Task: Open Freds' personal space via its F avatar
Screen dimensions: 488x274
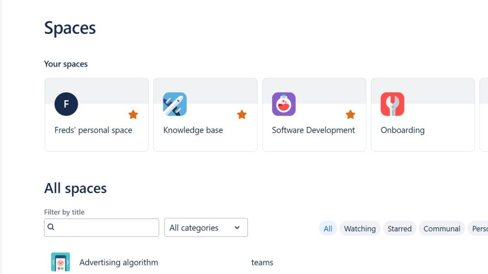Action: [66, 104]
